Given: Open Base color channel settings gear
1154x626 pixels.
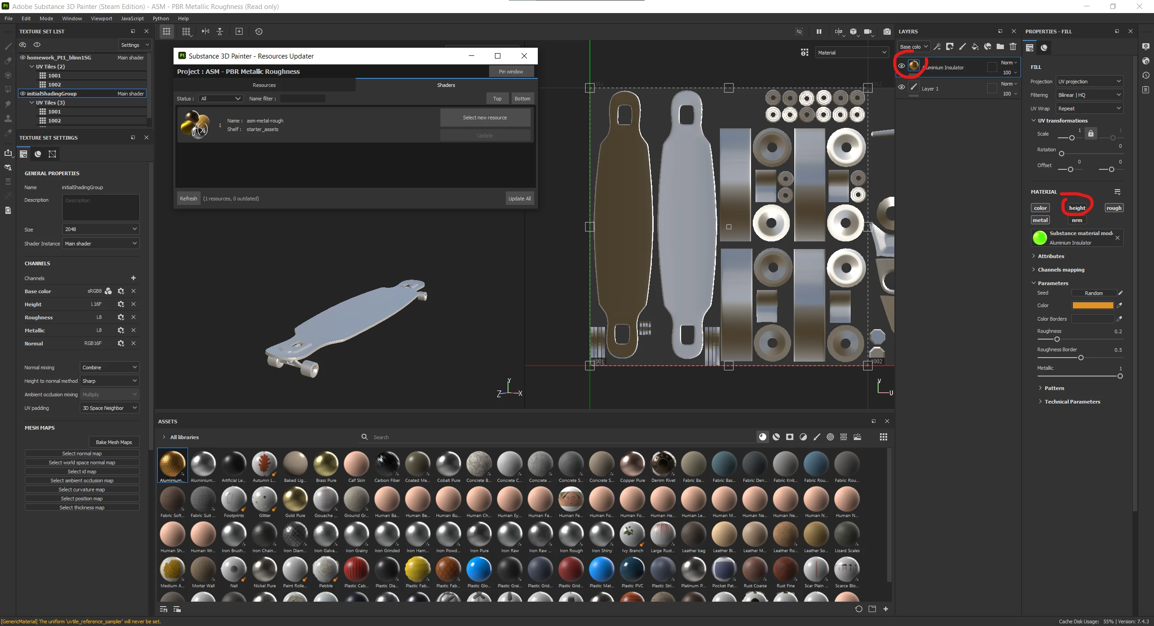Looking at the screenshot, I should coord(120,291).
